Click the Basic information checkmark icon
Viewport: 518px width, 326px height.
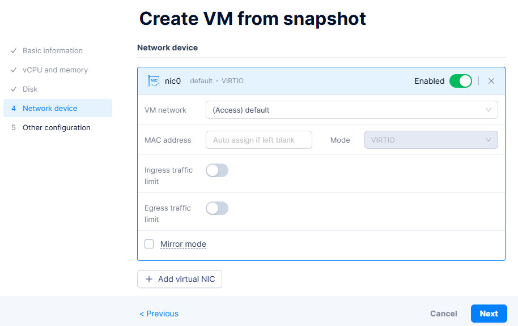tap(14, 51)
